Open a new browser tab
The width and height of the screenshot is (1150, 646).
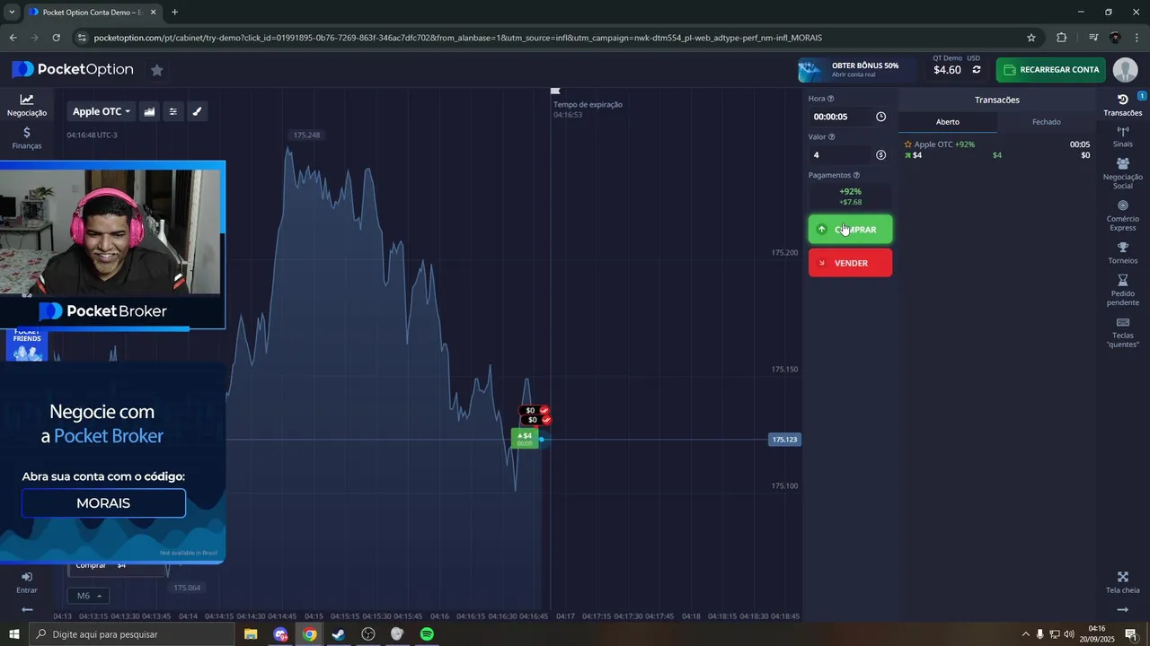[174, 12]
